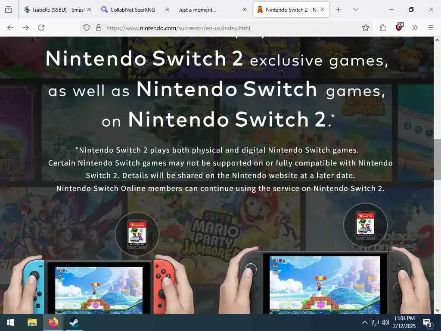
Task: Open the tracking protection shield icon
Action: click(x=87, y=28)
